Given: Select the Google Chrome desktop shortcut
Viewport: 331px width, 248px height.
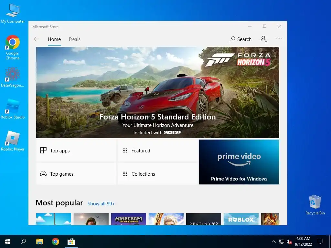Looking at the screenshot, I should pyautogui.click(x=13, y=48).
